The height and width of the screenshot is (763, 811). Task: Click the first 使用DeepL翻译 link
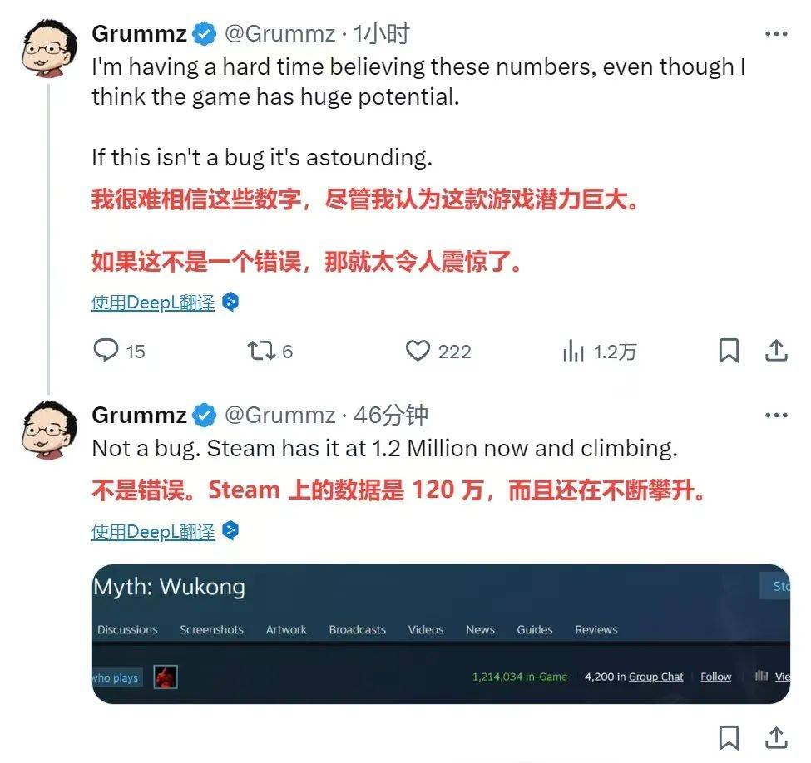tap(153, 303)
